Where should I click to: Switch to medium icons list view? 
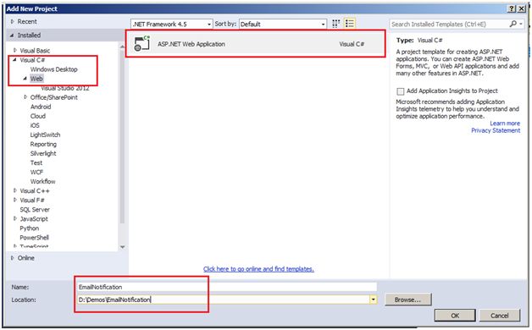[350, 24]
